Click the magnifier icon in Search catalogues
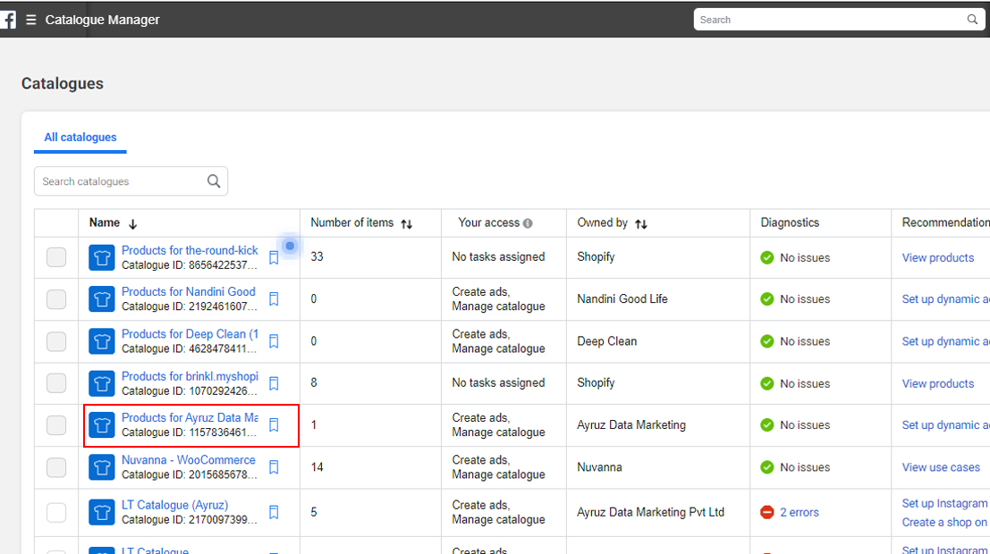The image size is (990, 554). pos(214,181)
